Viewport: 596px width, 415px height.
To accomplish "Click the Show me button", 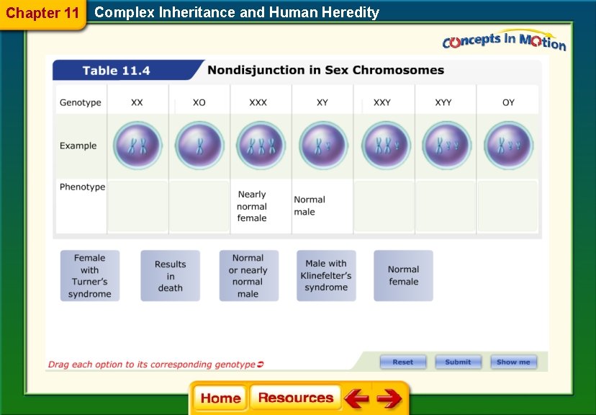I will [513, 362].
